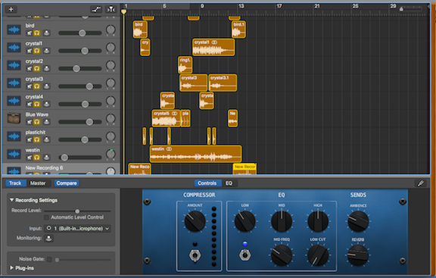Expand the Plug-ins section

(11, 268)
